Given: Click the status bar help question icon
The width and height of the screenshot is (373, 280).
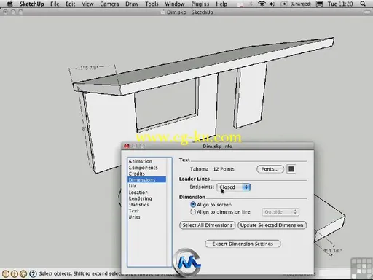Looking at the screenshot, I should coord(33,273).
